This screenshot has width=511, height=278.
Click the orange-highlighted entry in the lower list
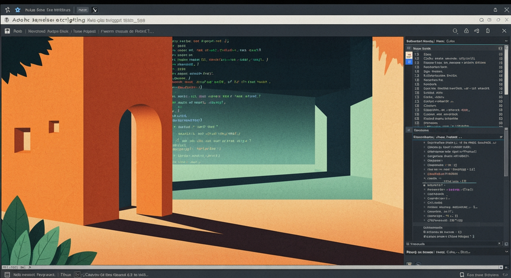pos(442,174)
